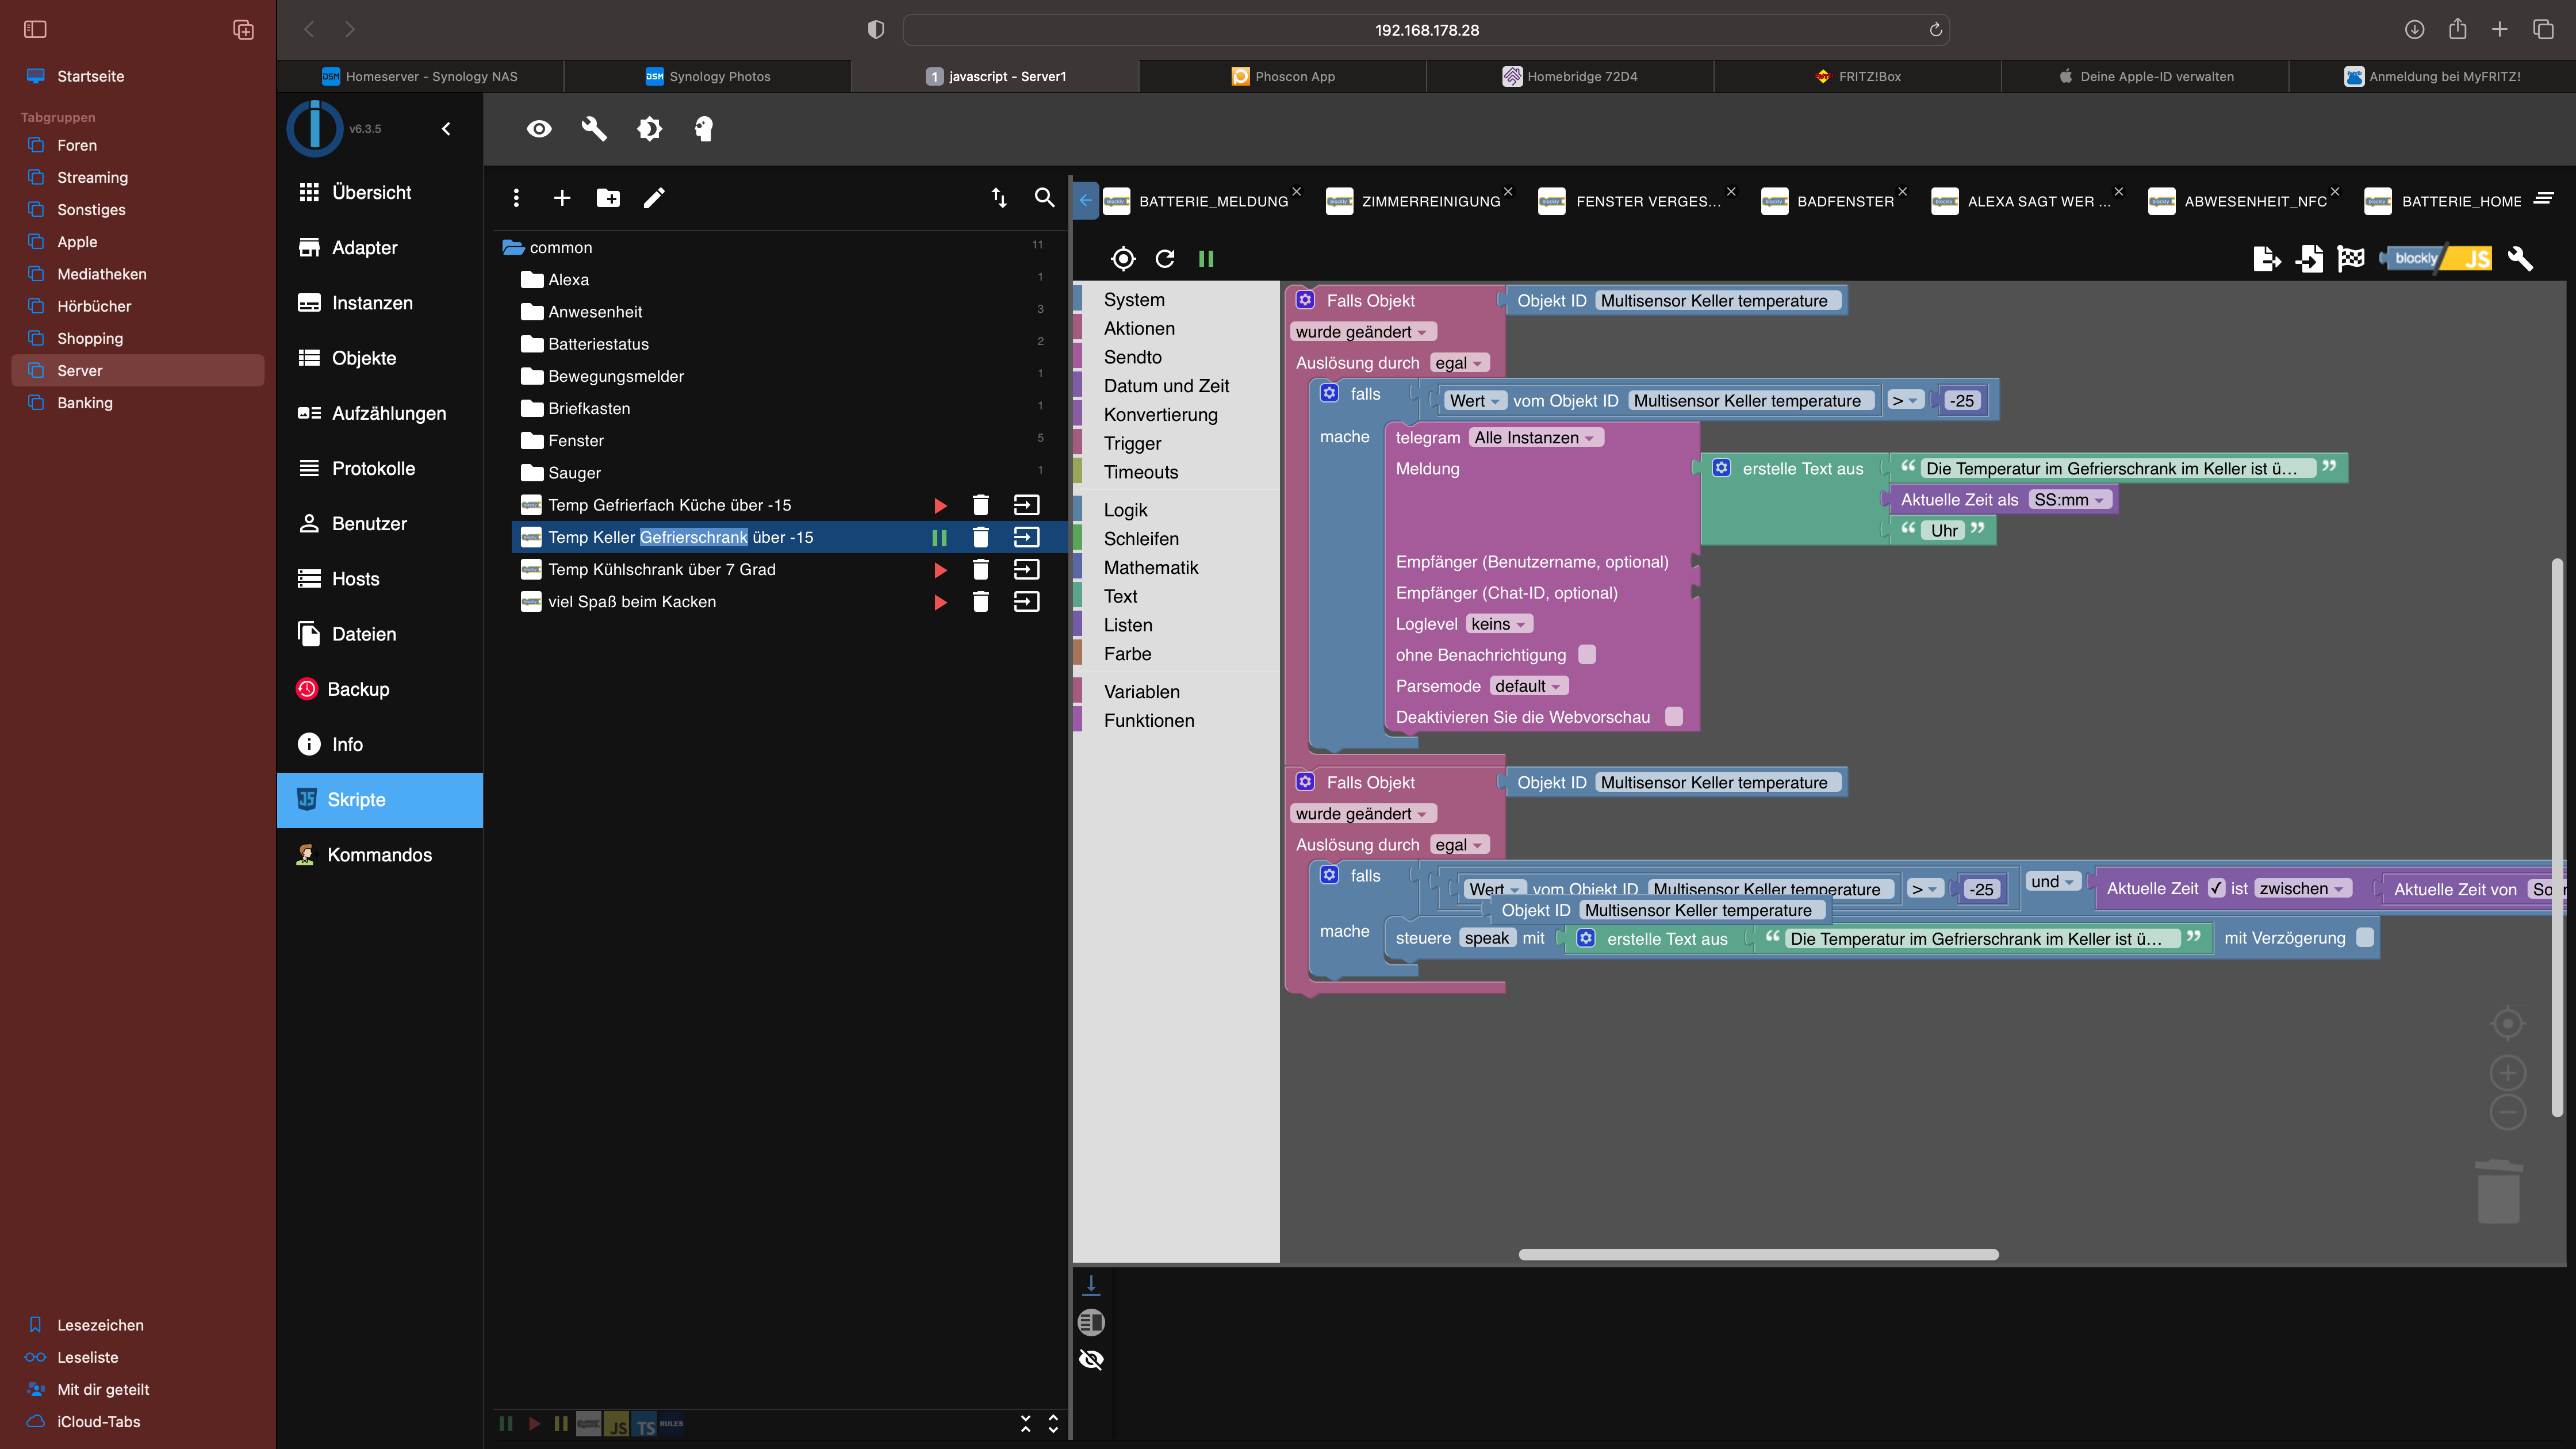Viewport: 2576px width, 1449px height.
Task: Click the horizontal scrollbar of the Blockly workspace
Action: pos(1758,1254)
